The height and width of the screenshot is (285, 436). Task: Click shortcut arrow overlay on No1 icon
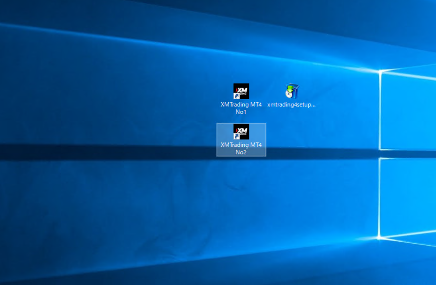click(x=236, y=96)
